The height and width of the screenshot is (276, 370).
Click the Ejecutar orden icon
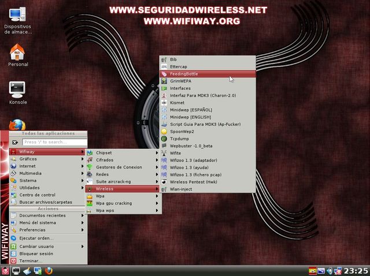(13, 238)
